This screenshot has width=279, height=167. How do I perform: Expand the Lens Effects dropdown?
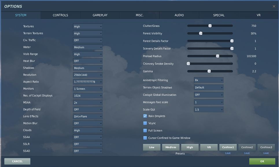[x=88, y=117]
